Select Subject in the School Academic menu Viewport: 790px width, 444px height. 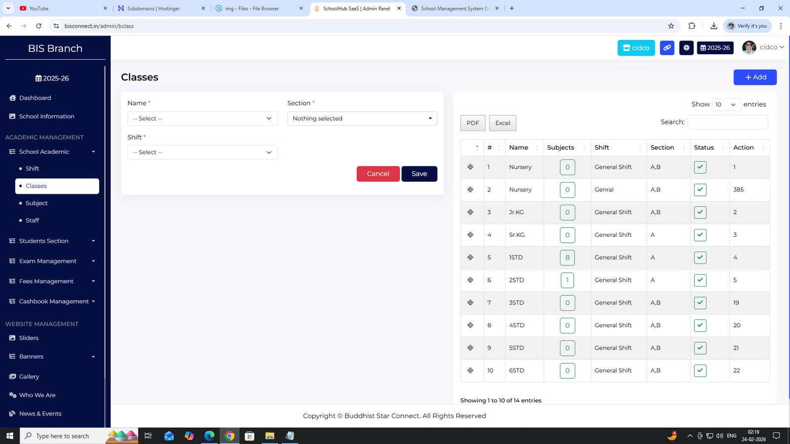36,203
